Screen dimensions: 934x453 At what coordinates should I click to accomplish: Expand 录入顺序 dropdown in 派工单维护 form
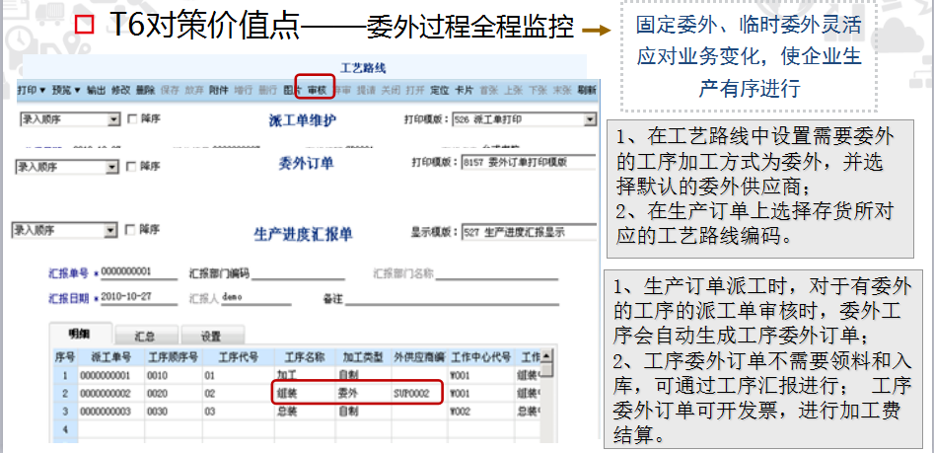coord(115,119)
